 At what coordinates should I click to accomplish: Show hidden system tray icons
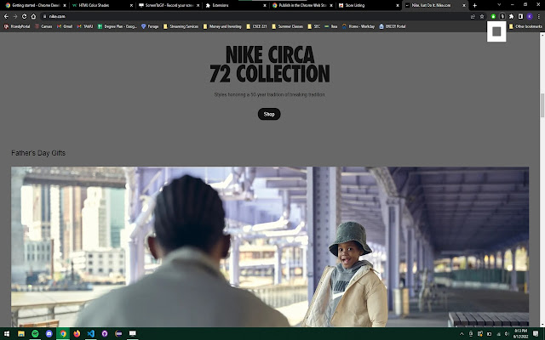coord(462,334)
